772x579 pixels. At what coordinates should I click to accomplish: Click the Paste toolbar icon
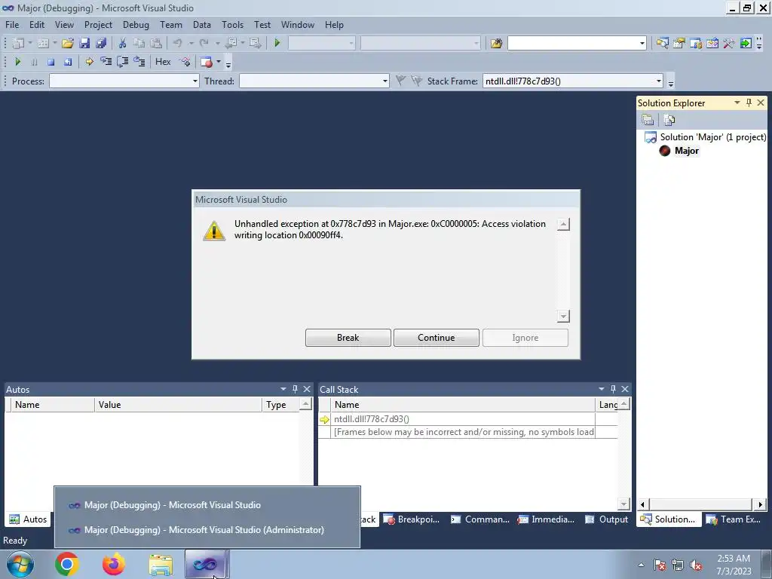tap(155, 43)
